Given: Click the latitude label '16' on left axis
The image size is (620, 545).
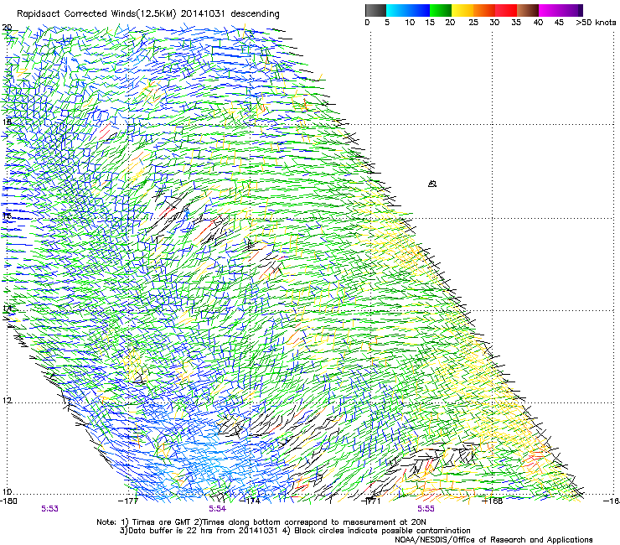Looking at the screenshot, I should click(7, 215).
